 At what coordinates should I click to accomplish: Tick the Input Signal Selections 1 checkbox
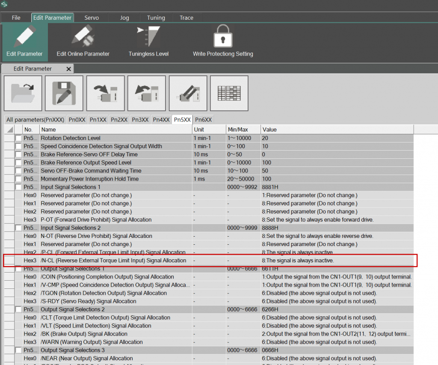click(x=18, y=187)
